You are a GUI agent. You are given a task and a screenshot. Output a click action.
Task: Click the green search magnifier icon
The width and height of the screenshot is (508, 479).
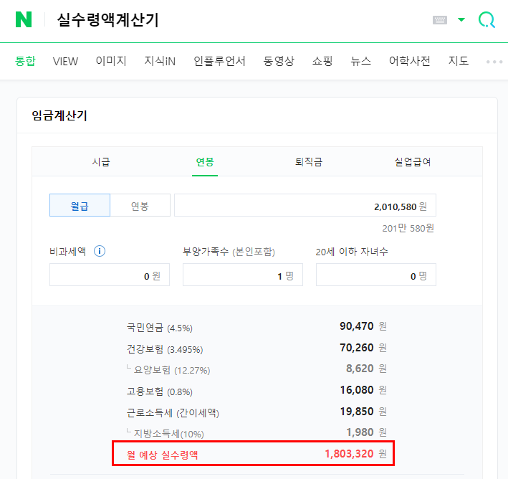(x=487, y=20)
